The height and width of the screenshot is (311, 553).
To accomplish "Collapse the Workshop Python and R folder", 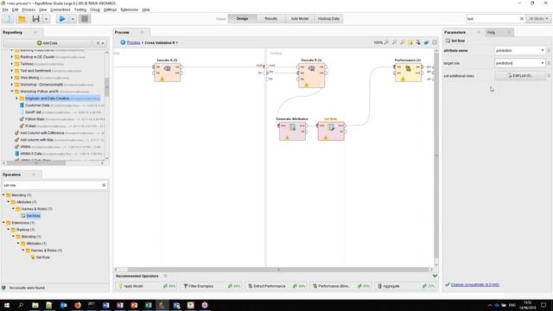I will click(x=11, y=92).
